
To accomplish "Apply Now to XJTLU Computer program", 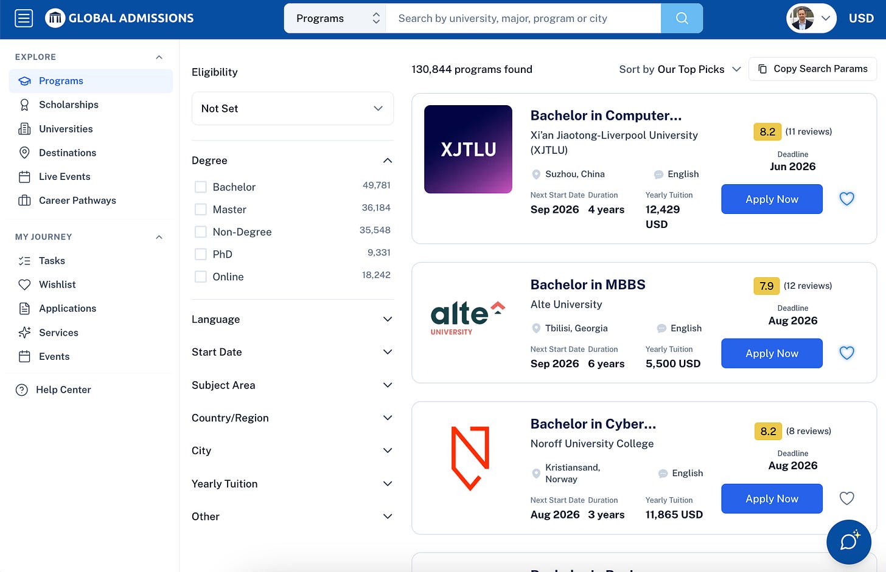I will [x=772, y=199].
